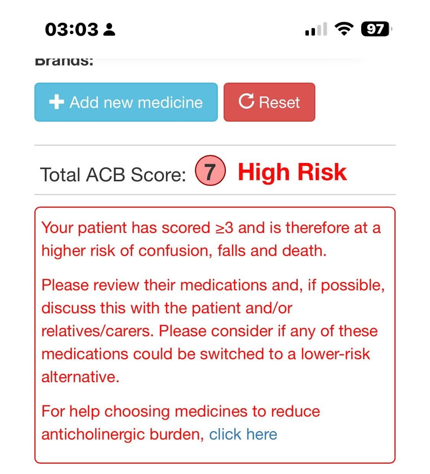Reset the ACB calculator
This screenshot has height=474, width=430.
point(269,102)
